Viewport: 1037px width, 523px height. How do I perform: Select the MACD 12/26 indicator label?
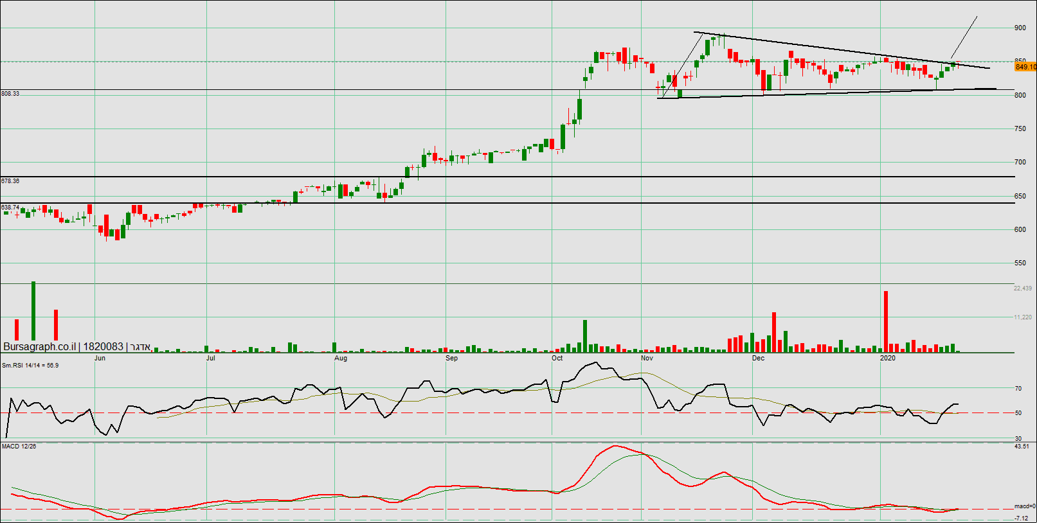click(x=19, y=447)
